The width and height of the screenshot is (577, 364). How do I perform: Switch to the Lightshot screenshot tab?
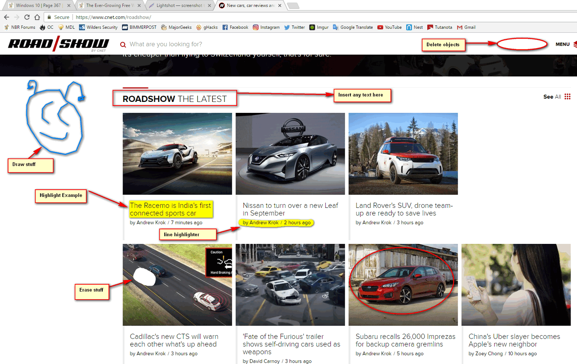(x=179, y=6)
